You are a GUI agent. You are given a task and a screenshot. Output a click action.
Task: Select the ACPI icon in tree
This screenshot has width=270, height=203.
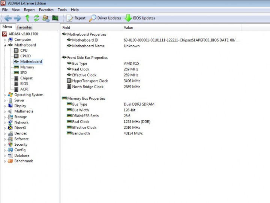[16, 89]
